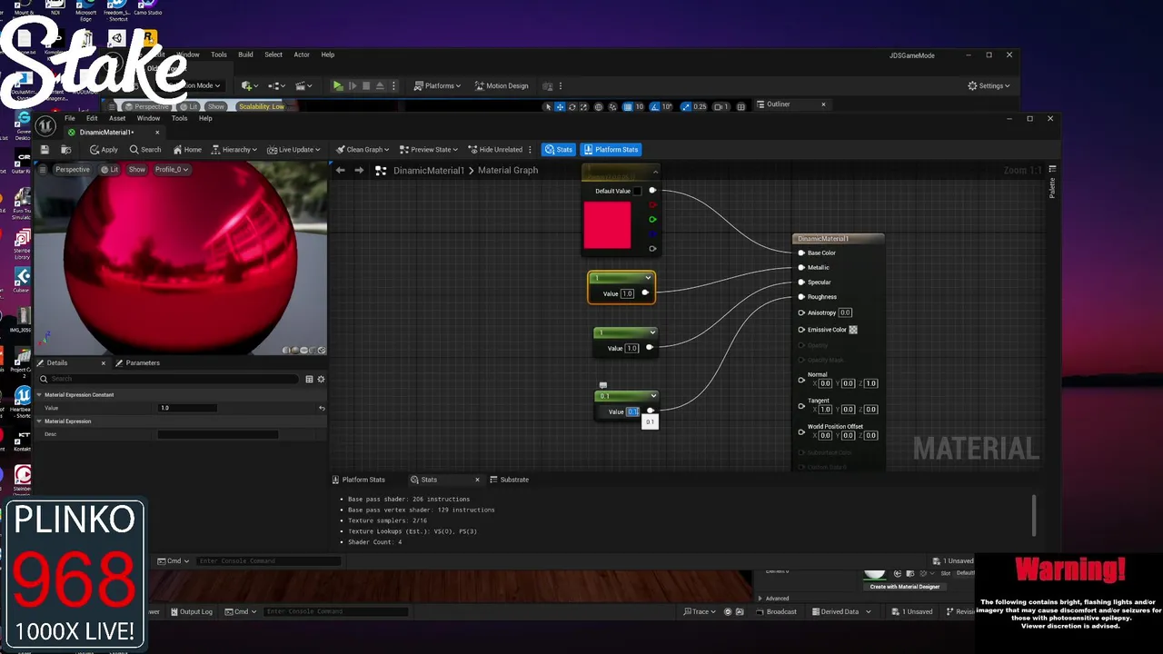Screen dimensions: 1163x654
Task: Open the Output Log panel
Action: click(190, 611)
